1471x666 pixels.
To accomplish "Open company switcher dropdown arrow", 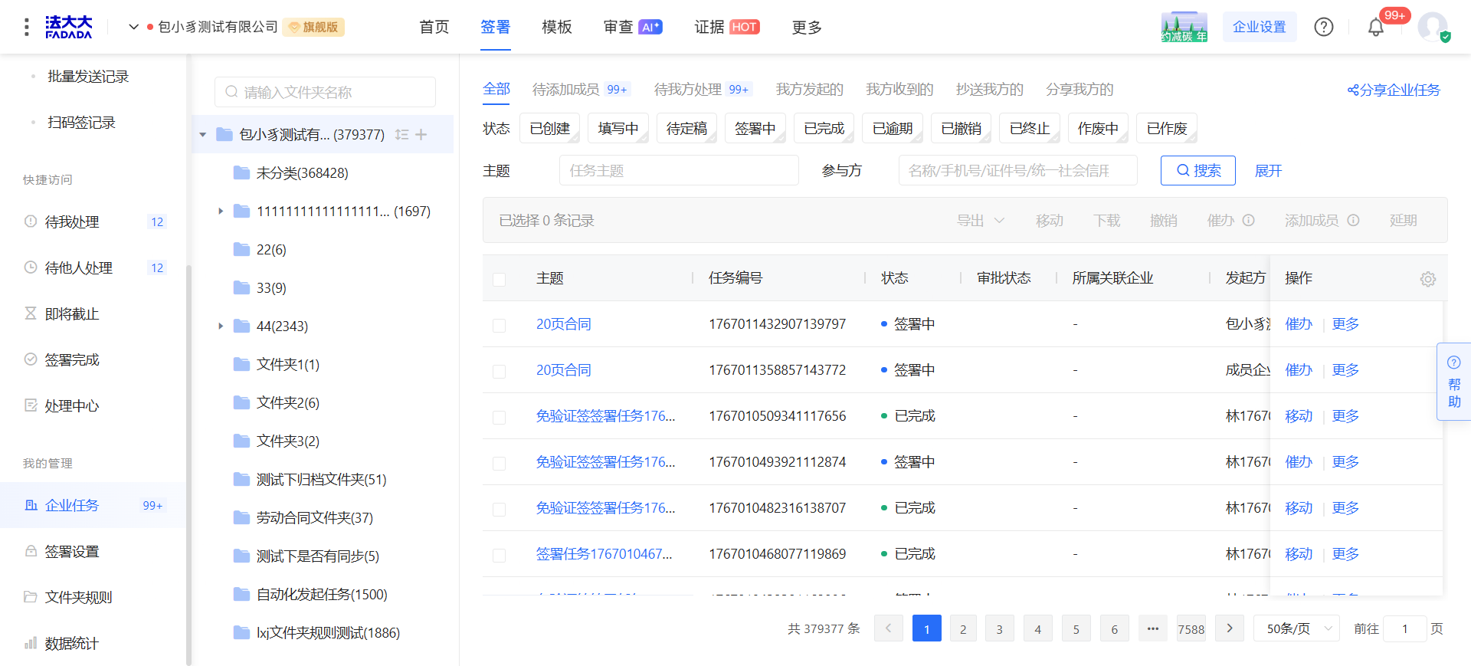I will (x=133, y=27).
